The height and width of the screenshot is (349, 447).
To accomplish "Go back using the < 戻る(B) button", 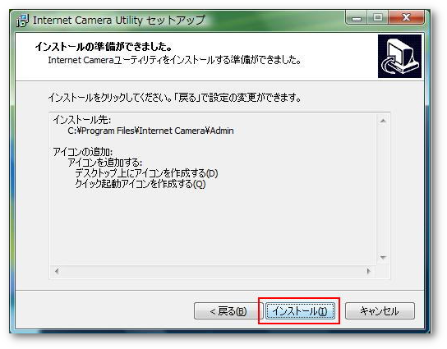I will 228,311.
